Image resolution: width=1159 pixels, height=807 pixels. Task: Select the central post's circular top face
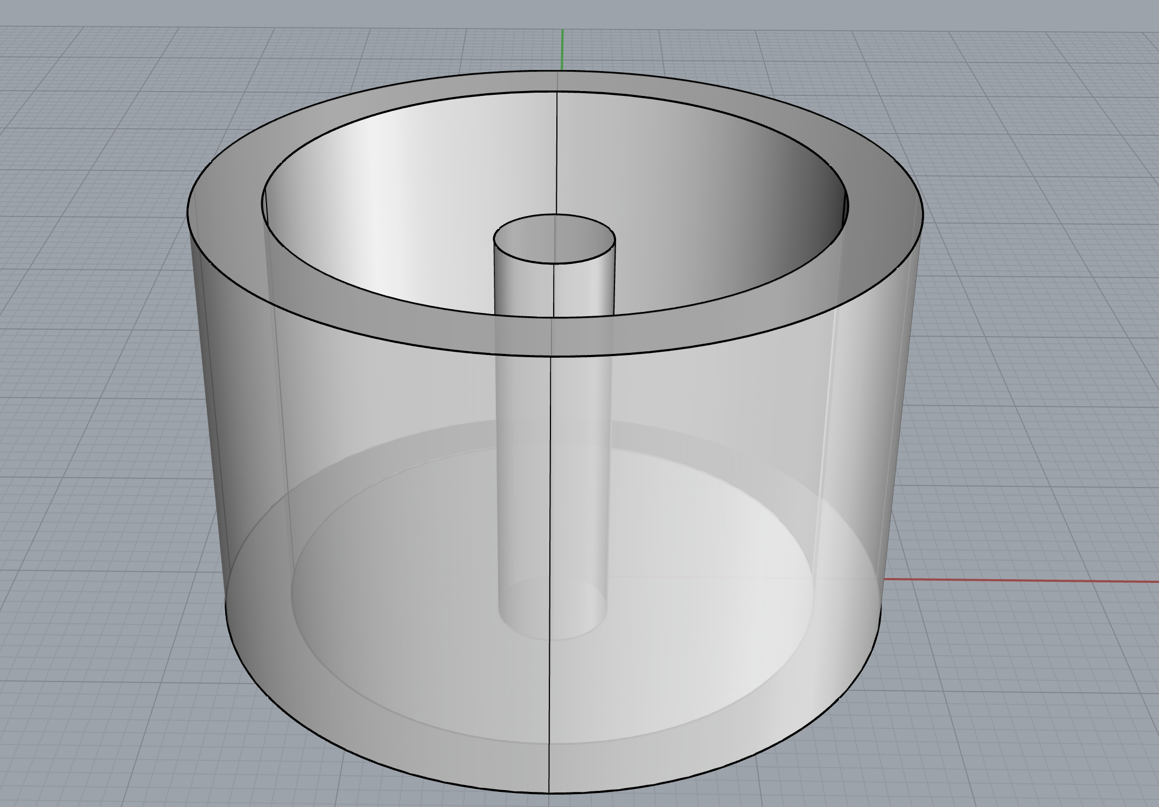554,239
